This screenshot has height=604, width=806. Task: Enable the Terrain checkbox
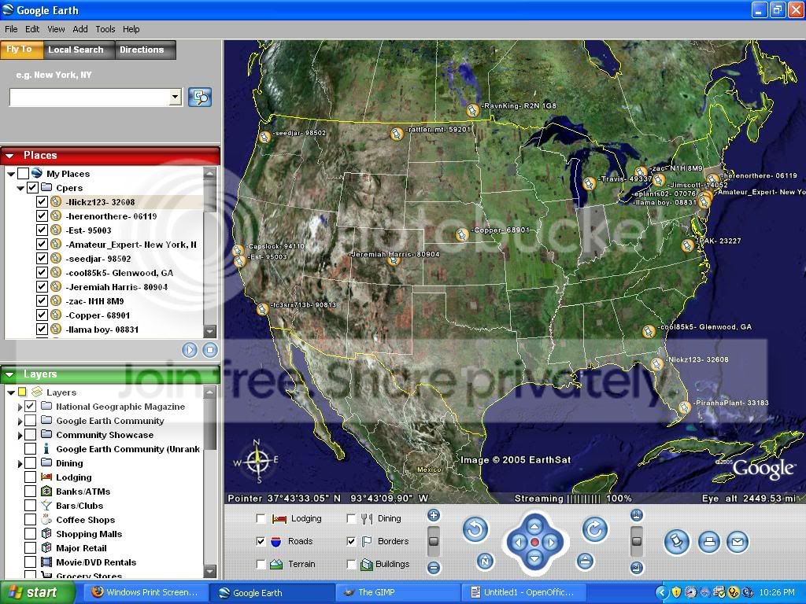tap(261, 565)
